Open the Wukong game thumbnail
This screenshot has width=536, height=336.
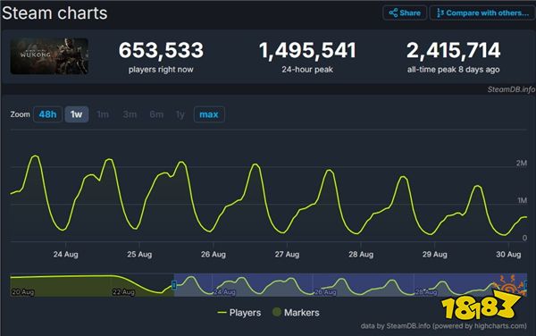[49, 56]
